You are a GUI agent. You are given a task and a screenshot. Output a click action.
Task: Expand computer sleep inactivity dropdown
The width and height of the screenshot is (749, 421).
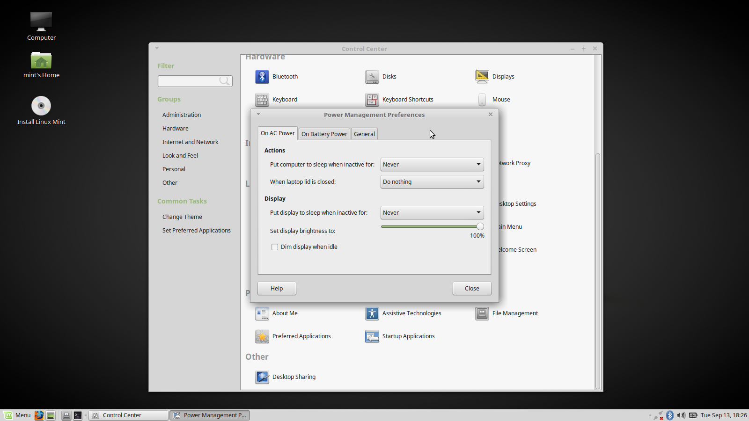pyautogui.click(x=432, y=165)
